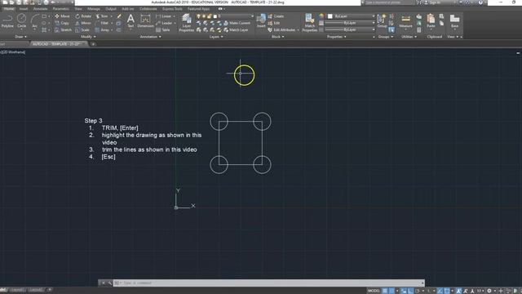Expand the Layers panel dropdown
This screenshot has width=522, height=294.
216,37
